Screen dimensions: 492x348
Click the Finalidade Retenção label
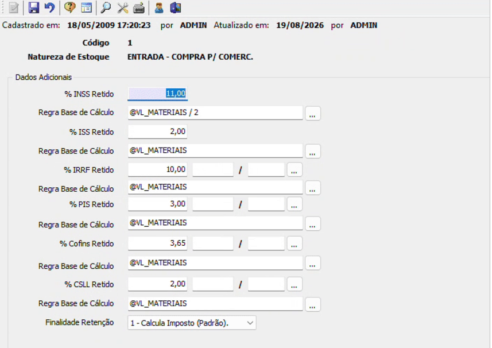pos(79,322)
